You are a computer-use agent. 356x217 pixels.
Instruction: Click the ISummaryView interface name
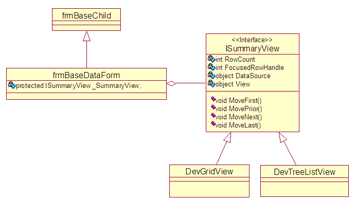coord(252,49)
